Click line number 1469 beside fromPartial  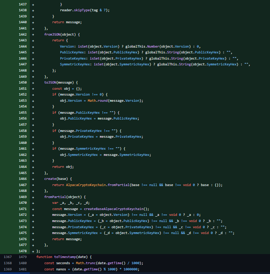point(23,197)
